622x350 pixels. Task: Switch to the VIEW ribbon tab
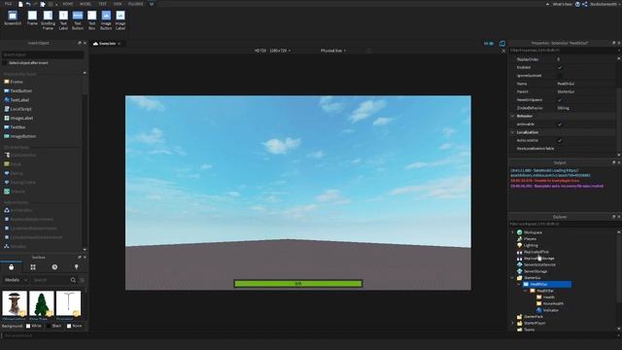118,4
